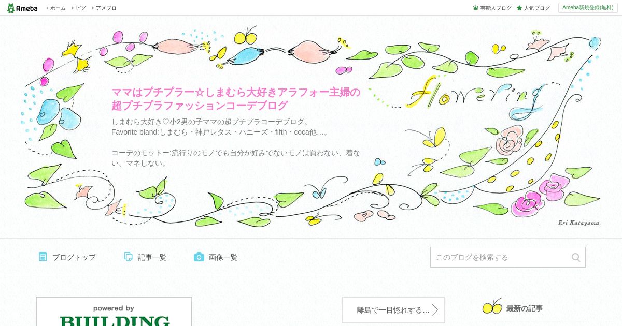Focus the このブログを検索する search field
The width and height of the screenshot is (622, 326).
coord(500,257)
